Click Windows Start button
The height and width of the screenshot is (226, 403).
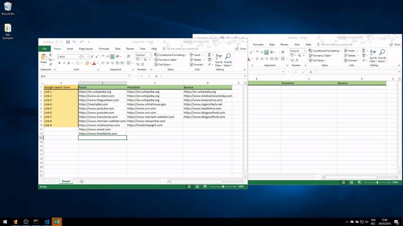pyautogui.click(x=5, y=222)
